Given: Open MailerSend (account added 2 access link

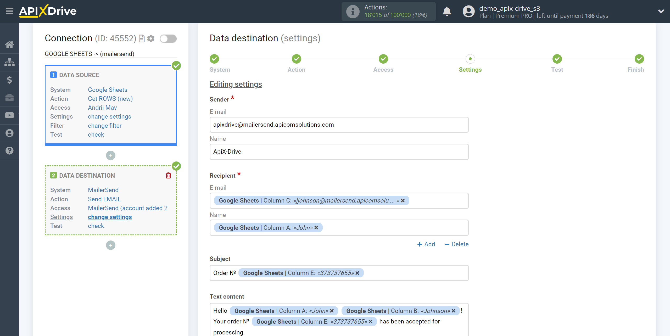Looking at the screenshot, I should (128, 208).
